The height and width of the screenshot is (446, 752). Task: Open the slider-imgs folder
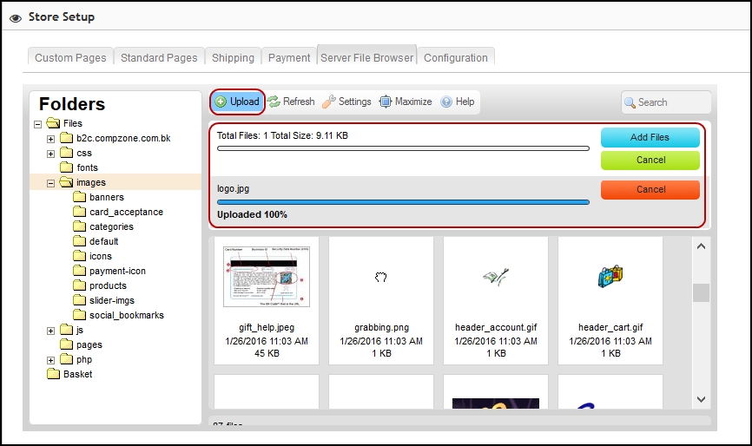coord(112,301)
